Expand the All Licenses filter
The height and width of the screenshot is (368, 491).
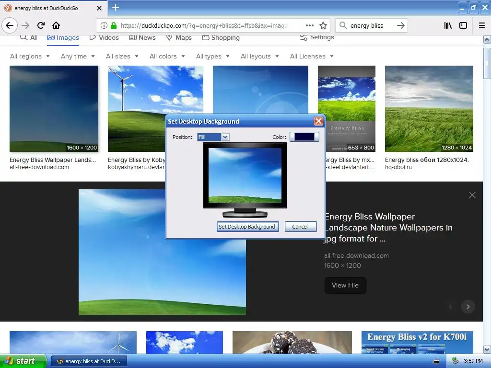[x=312, y=57]
